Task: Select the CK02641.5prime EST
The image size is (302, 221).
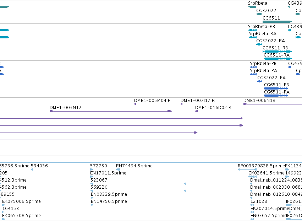Action: (x=253, y=177)
